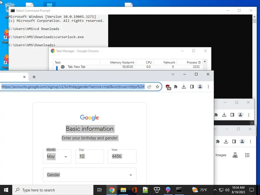
Task: Toggle the side panel in signup window
Action: tap(192, 87)
